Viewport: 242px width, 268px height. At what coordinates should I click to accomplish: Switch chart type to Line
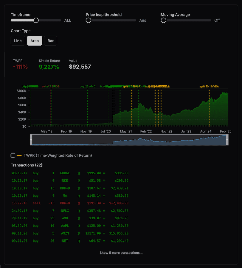coord(18,41)
